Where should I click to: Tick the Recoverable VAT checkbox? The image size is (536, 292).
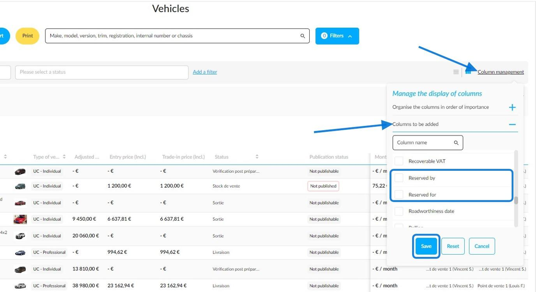399,161
